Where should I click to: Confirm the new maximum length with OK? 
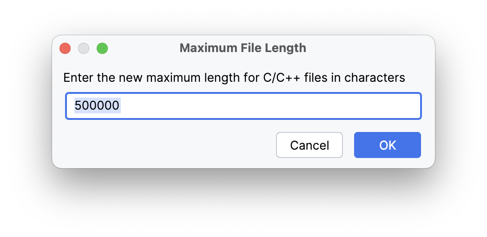tap(387, 145)
